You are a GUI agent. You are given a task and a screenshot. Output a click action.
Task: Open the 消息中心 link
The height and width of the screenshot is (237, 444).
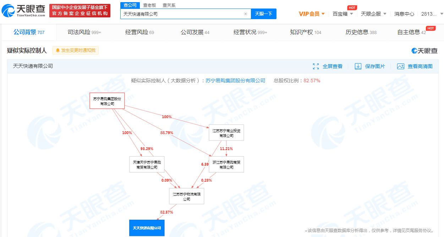tap(404, 14)
